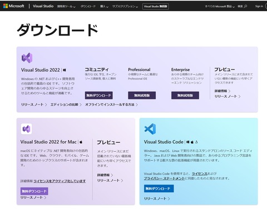Image resolution: width=267 pixels, height=209 pixels.
Task: Click the Microsoft logo in header
Action: point(14,6)
